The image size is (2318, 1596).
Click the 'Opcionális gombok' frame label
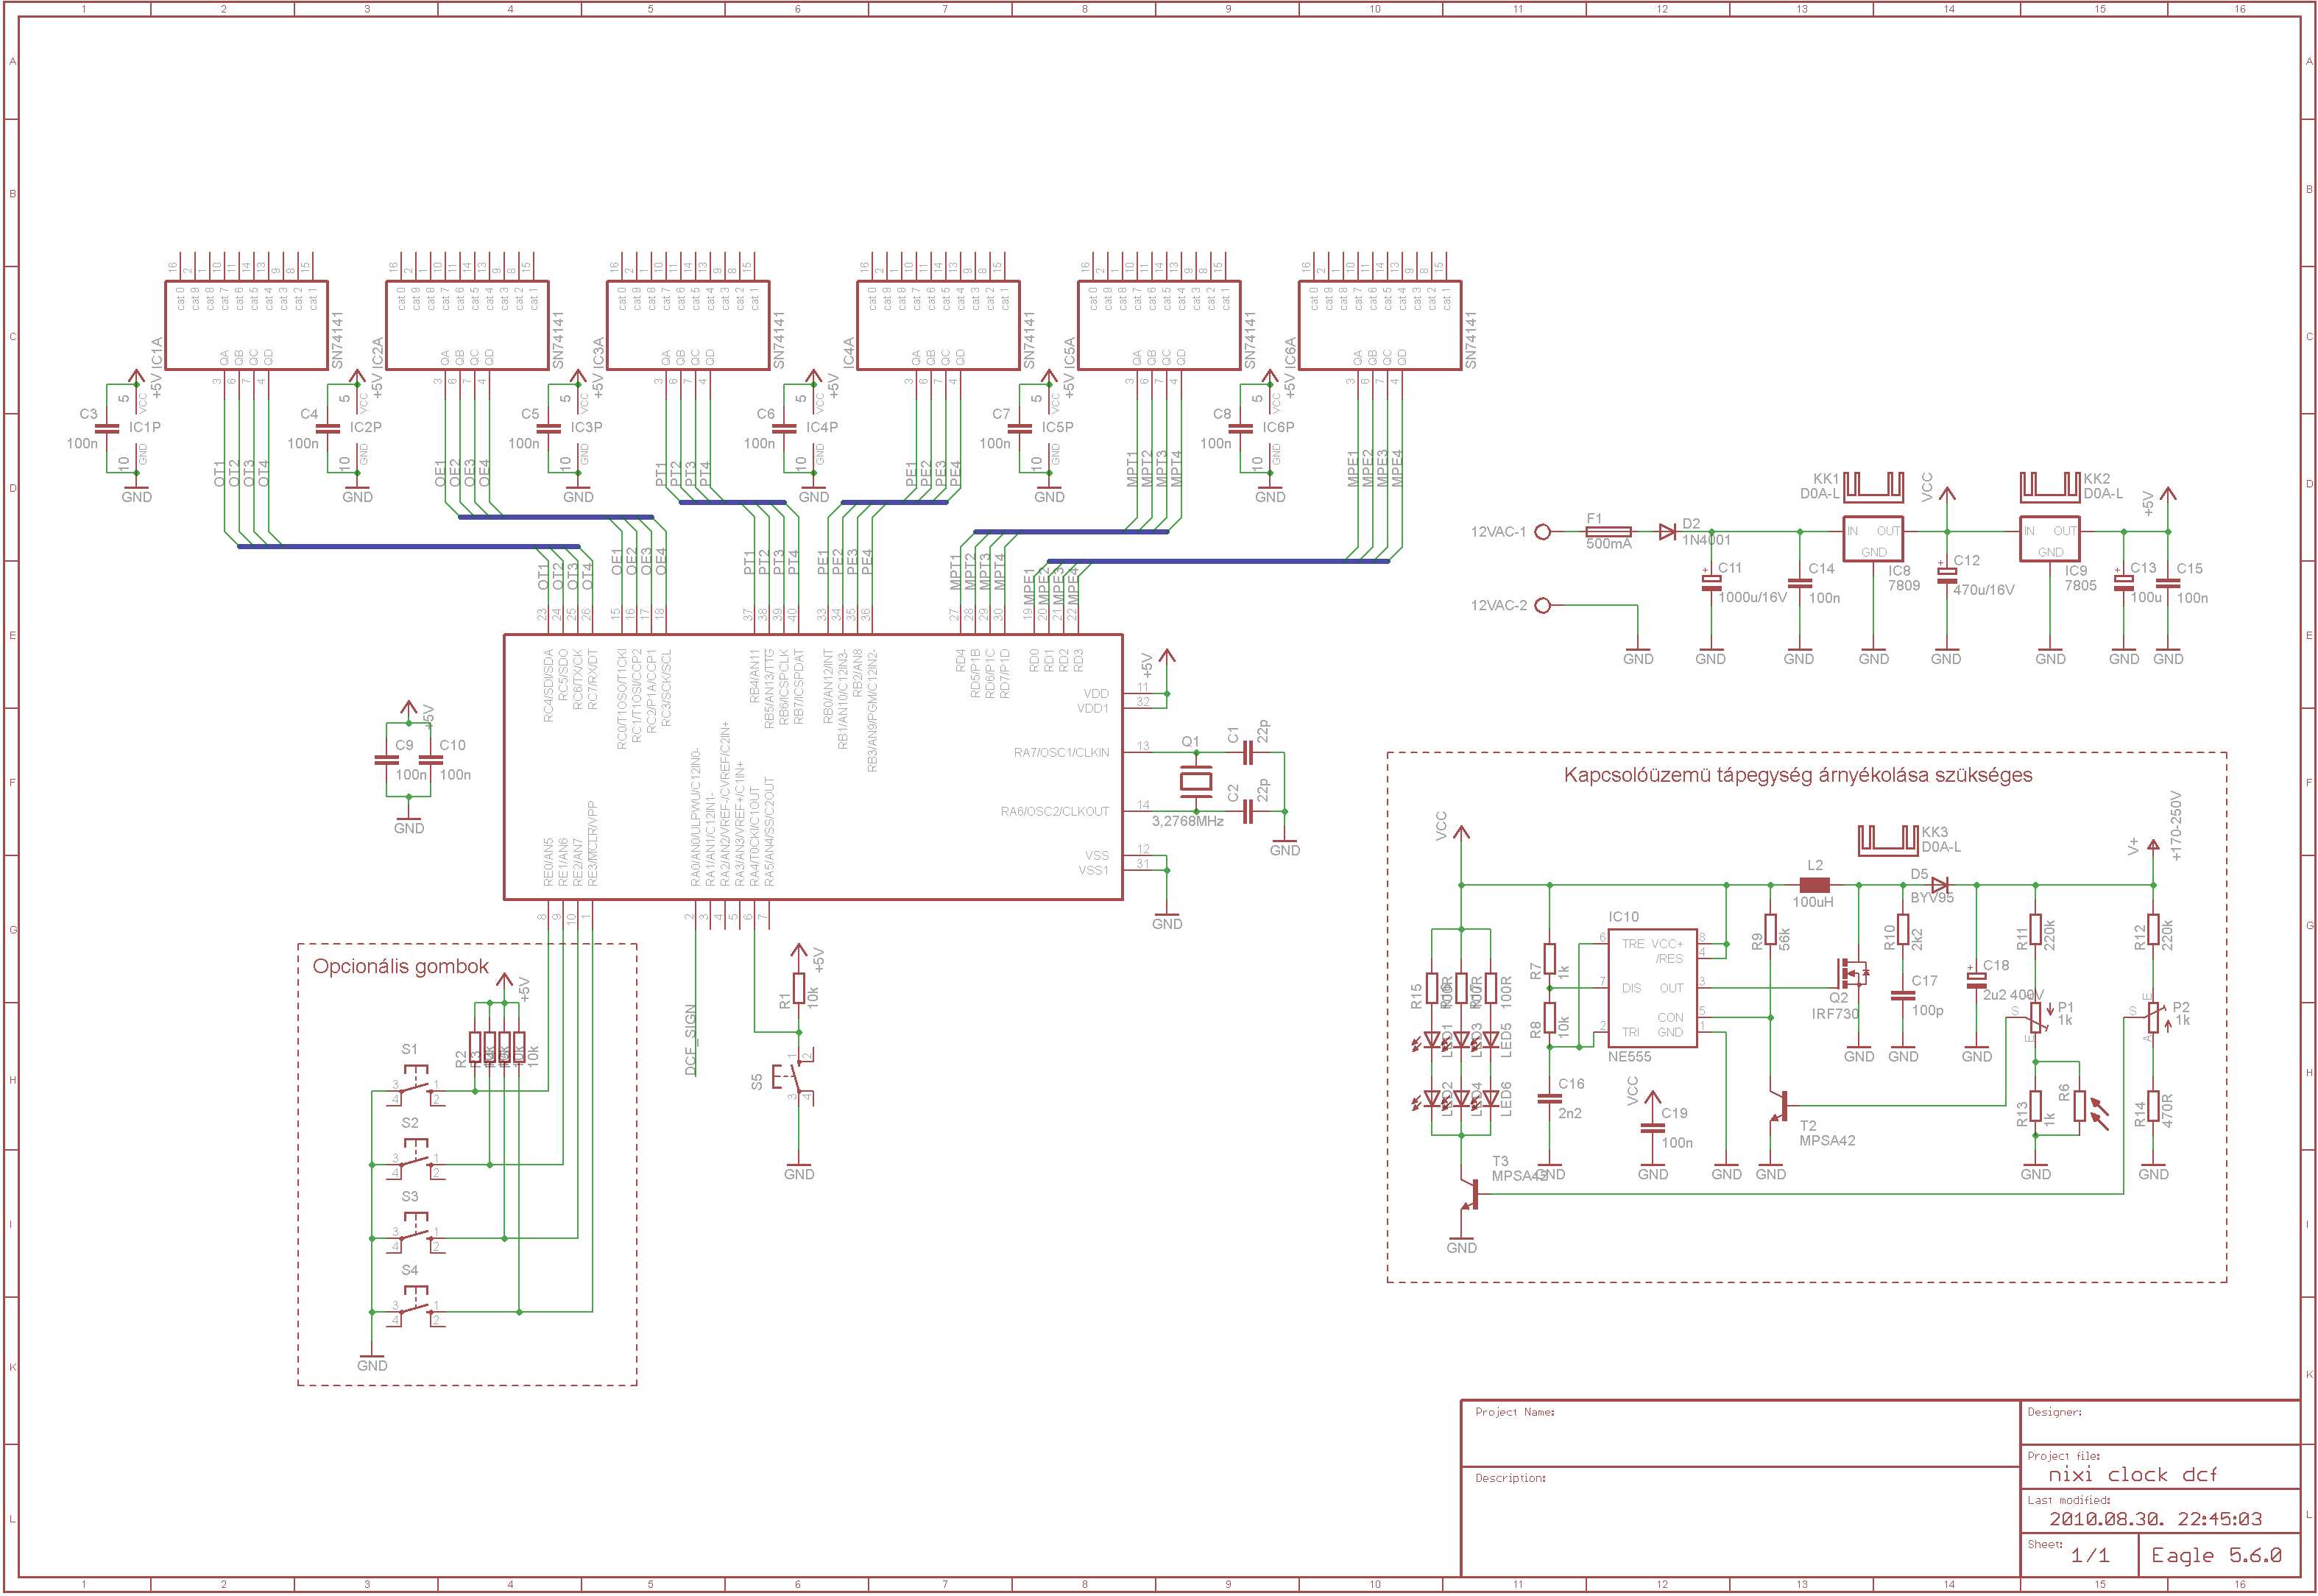tap(400, 967)
